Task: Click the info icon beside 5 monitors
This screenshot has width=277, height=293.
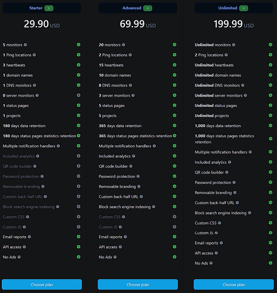Action: click(25, 45)
